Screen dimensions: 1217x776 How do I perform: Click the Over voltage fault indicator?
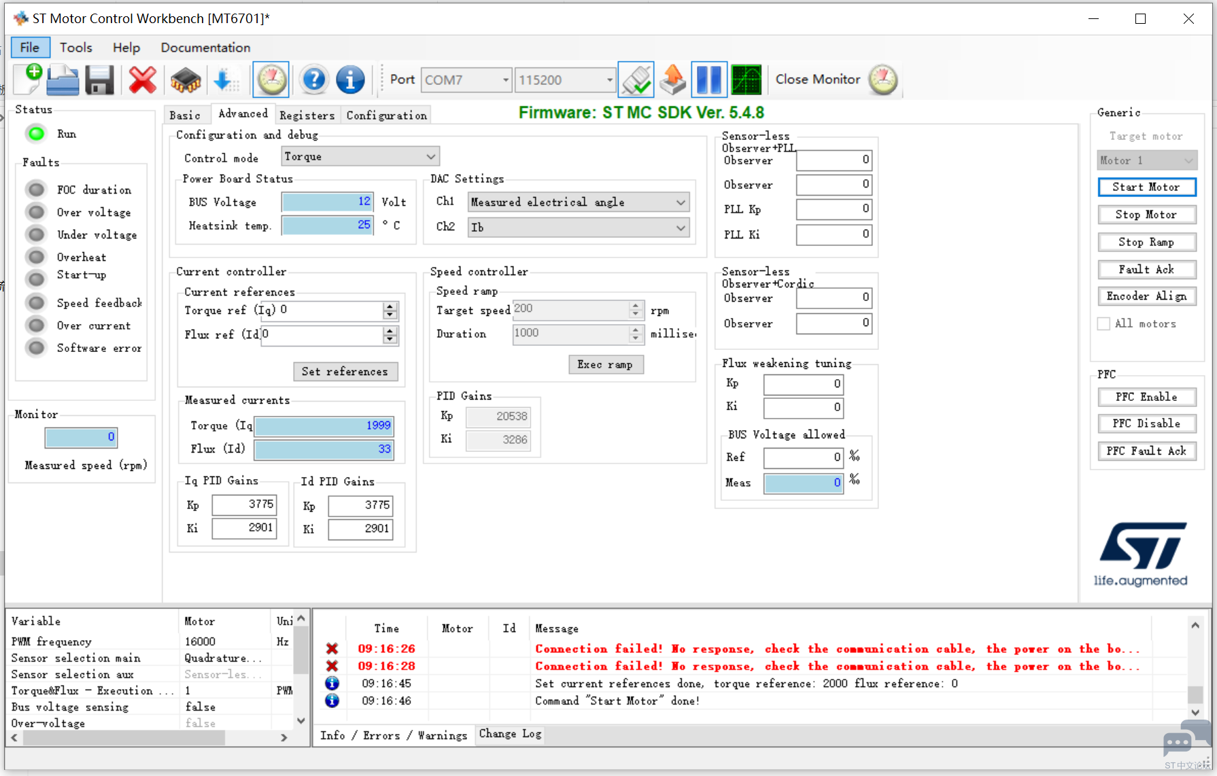pos(36,212)
